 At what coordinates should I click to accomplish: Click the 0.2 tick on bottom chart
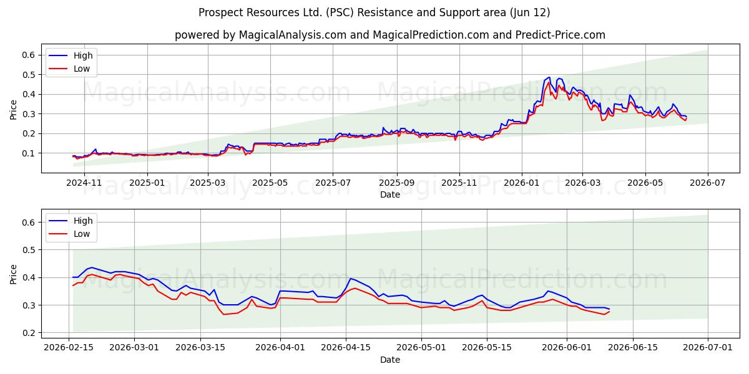pyautogui.click(x=29, y=333)
